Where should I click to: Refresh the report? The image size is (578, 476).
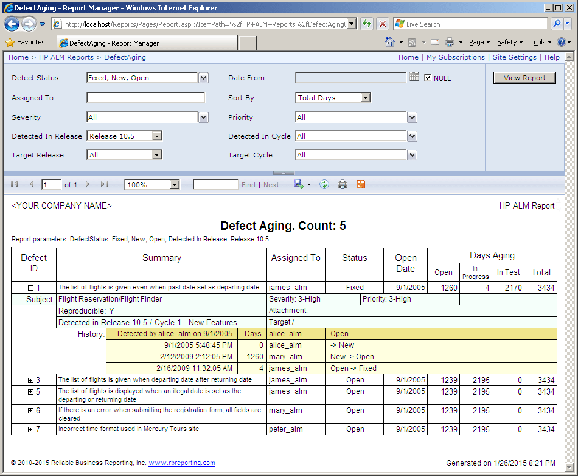[323, 184]
